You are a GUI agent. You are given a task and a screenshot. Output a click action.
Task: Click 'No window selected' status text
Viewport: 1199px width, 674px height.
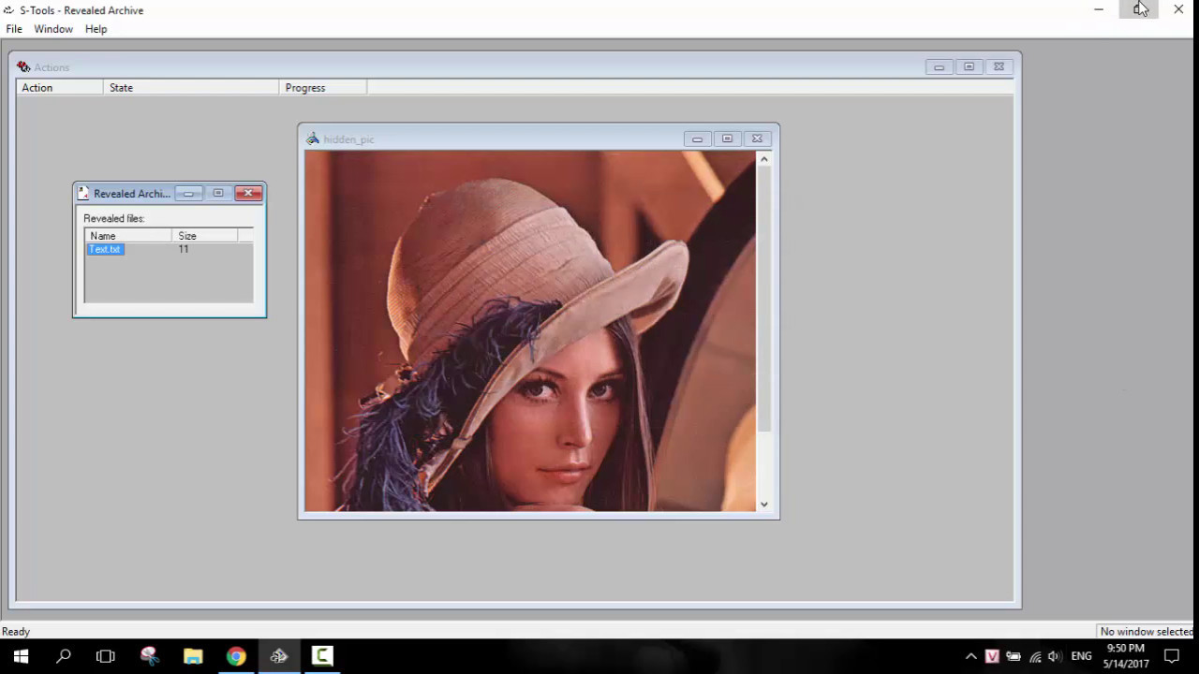click(x=1147, y=632)
